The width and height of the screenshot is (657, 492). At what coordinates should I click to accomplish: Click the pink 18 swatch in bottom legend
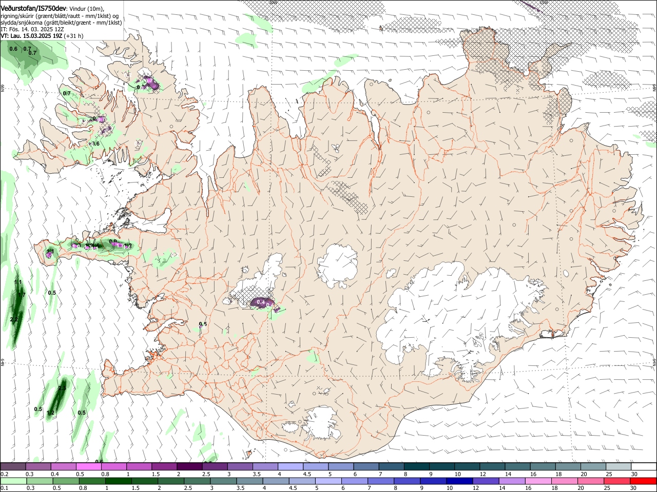click(565, 481)
